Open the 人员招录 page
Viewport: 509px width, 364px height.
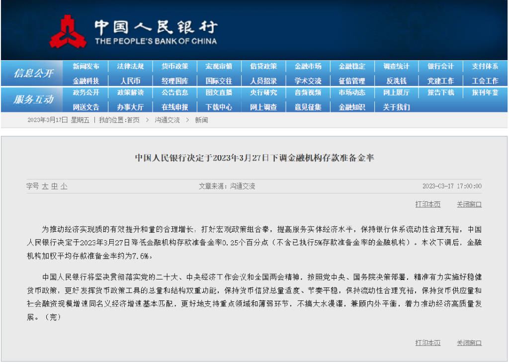pyautogui.click(x=263, y=81)
